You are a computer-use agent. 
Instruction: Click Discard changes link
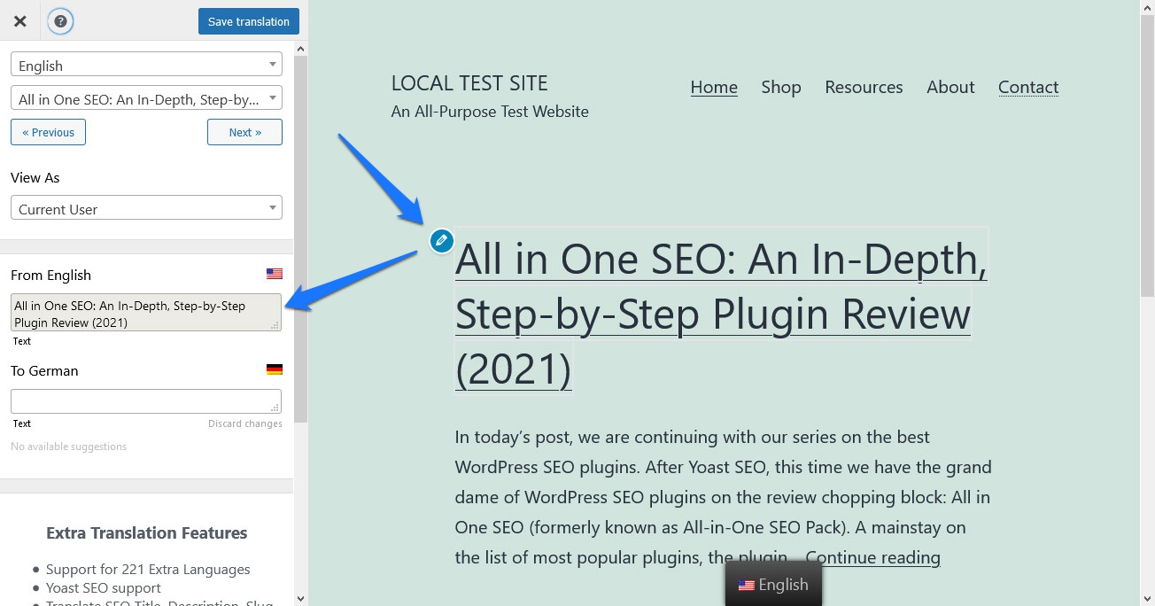pyautogui.click(x=245, y=423)
